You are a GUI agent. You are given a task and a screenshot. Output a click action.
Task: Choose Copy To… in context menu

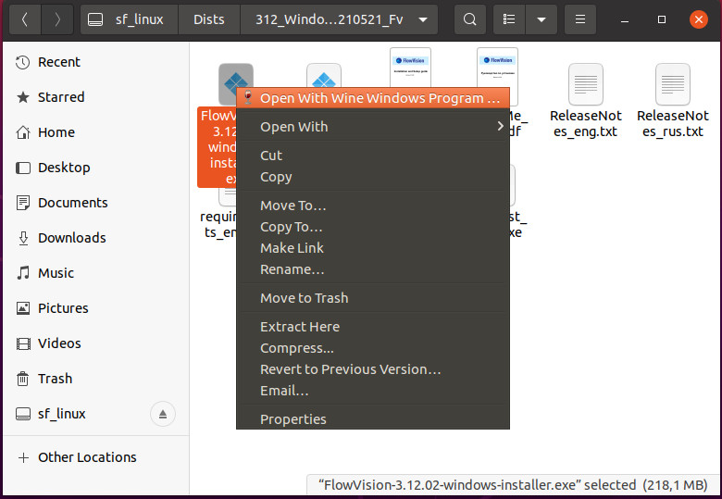pyautogui.click(x=372, y=227)
